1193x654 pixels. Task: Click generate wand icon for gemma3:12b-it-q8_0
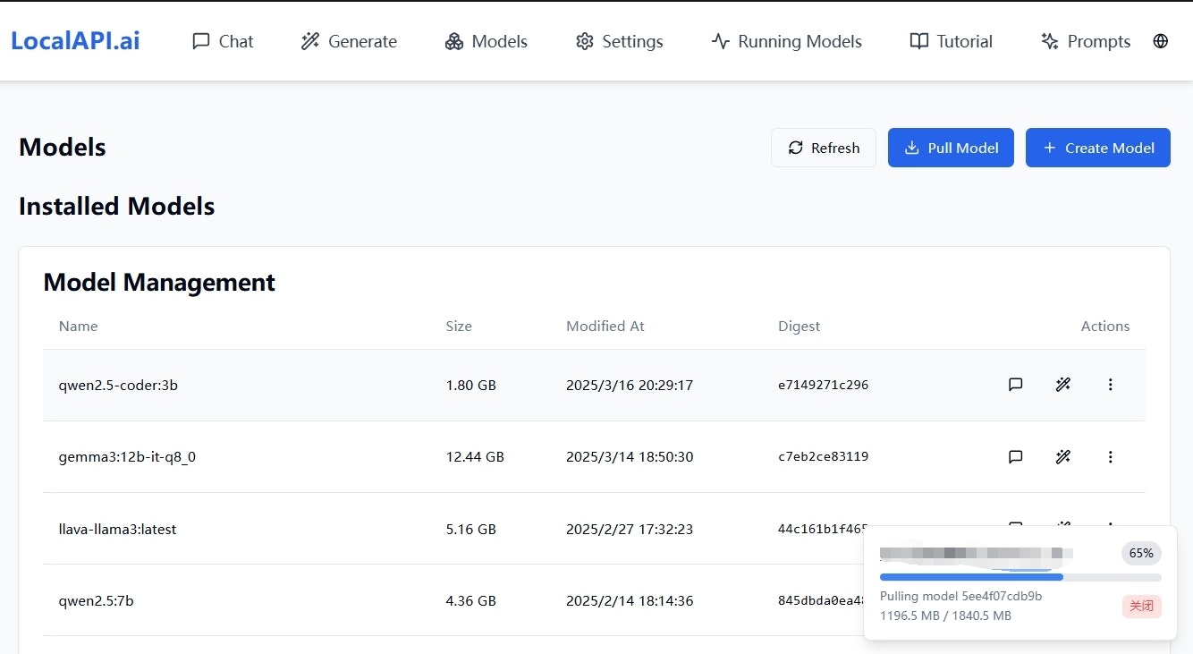pyautogui.click(x=1063, y=457)
